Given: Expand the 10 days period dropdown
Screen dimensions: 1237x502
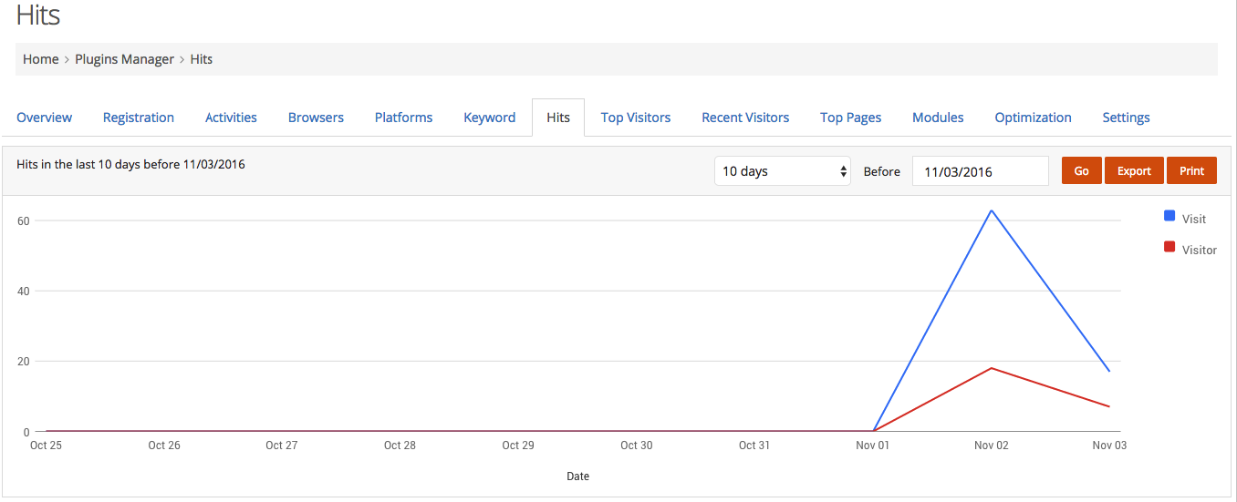Looking at the screenshot, I should [783, 171].
